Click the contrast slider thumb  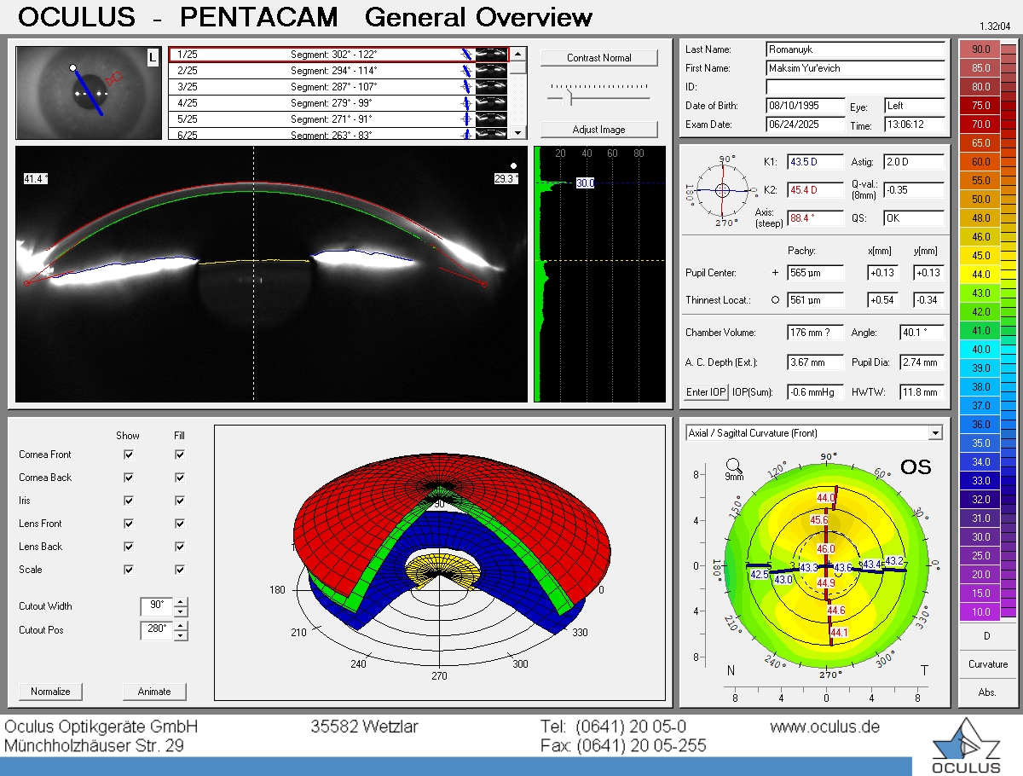[x=569, y=98]
